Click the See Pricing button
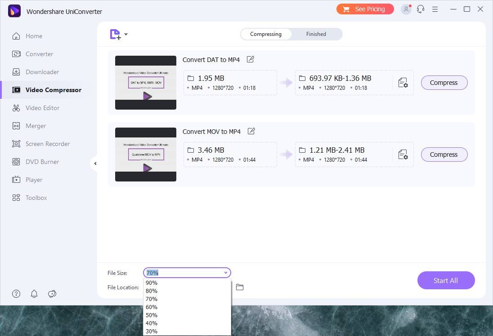 (365, 9)
